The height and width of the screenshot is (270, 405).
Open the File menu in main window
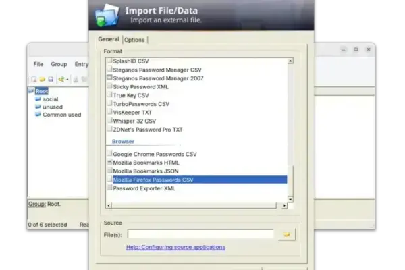coord(38,64)
